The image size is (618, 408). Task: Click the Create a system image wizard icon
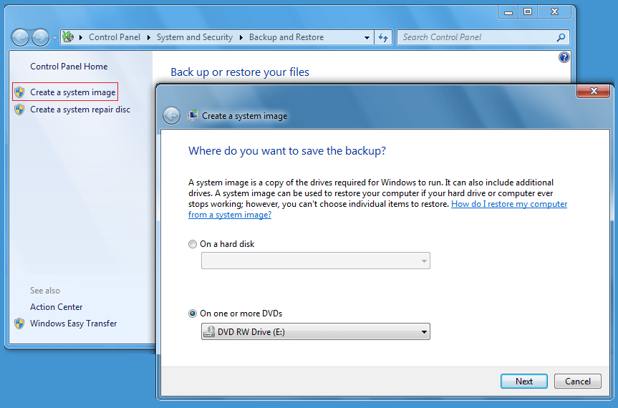pyautogui.click(x=193, y=115)
